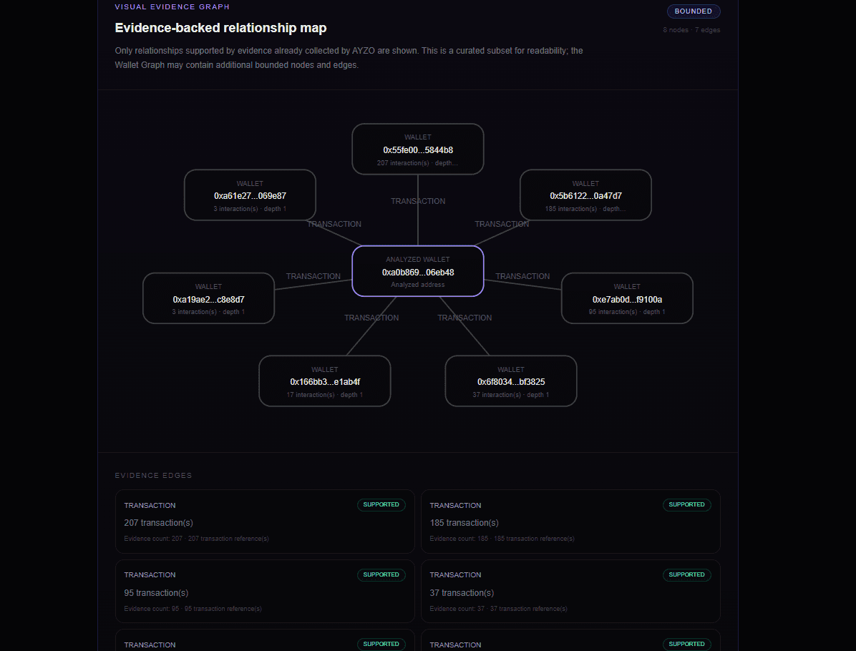
Task: Click the TRANSACTION edge label toward 0xe7ab0d...f9100a
Action: (522, 277)
